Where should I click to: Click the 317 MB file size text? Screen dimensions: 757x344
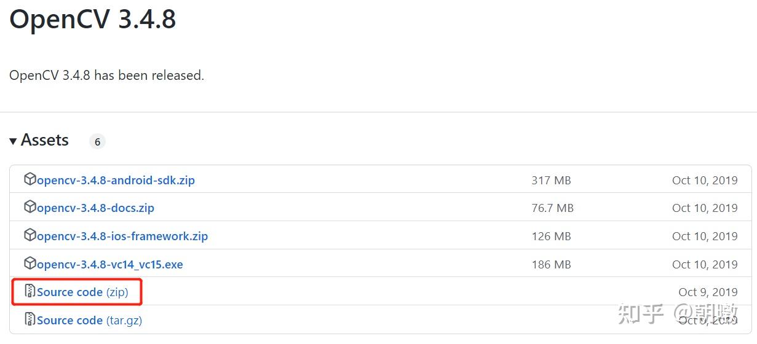pyautogui.click(x=551, y=181)
